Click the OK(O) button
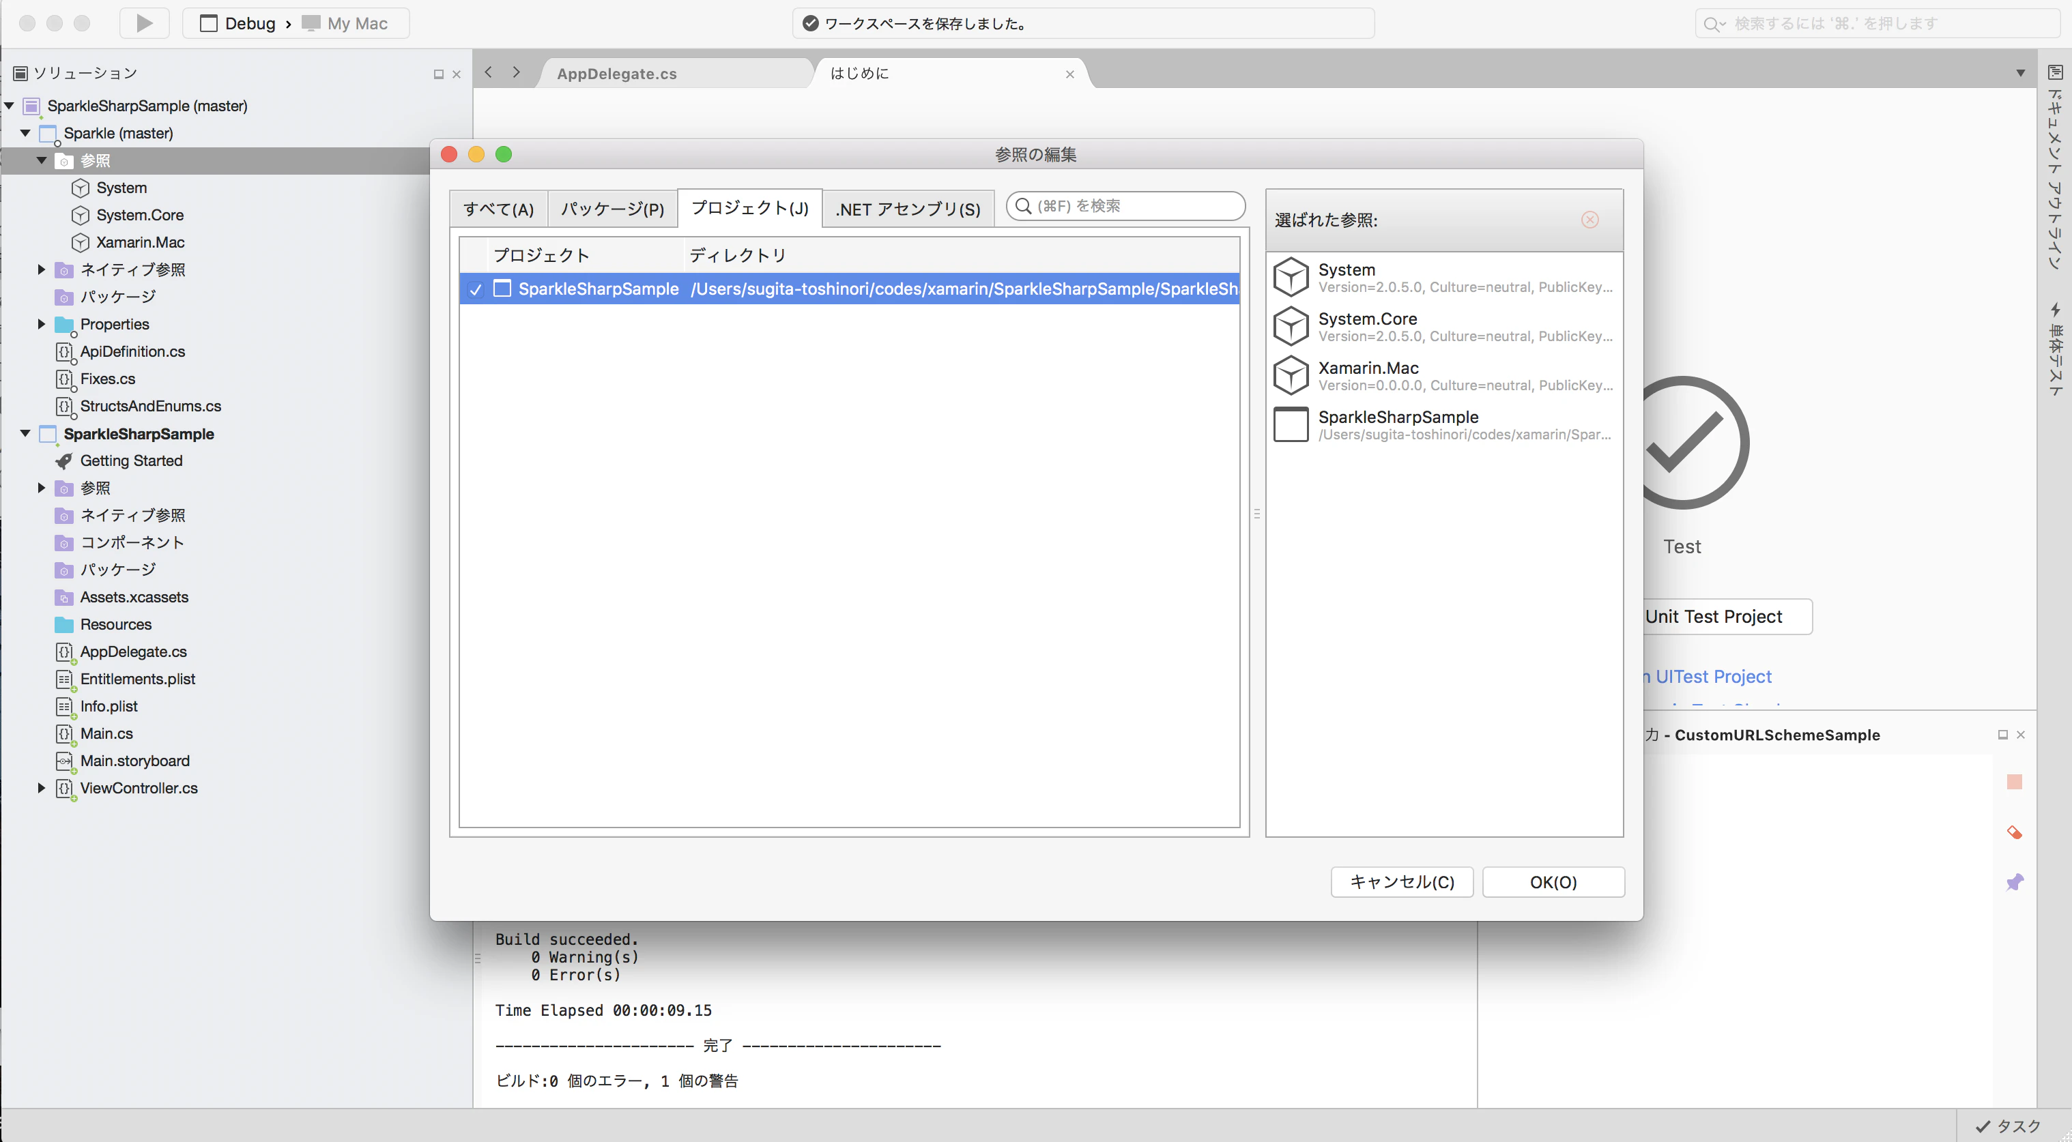The width and height of the screenshot is (2072, 1142). point(1553,882)
